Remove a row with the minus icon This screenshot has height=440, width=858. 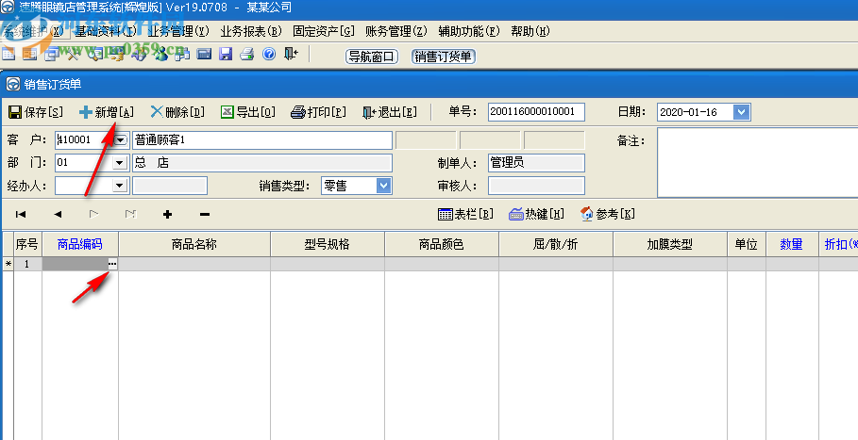(x=205, y=215)
